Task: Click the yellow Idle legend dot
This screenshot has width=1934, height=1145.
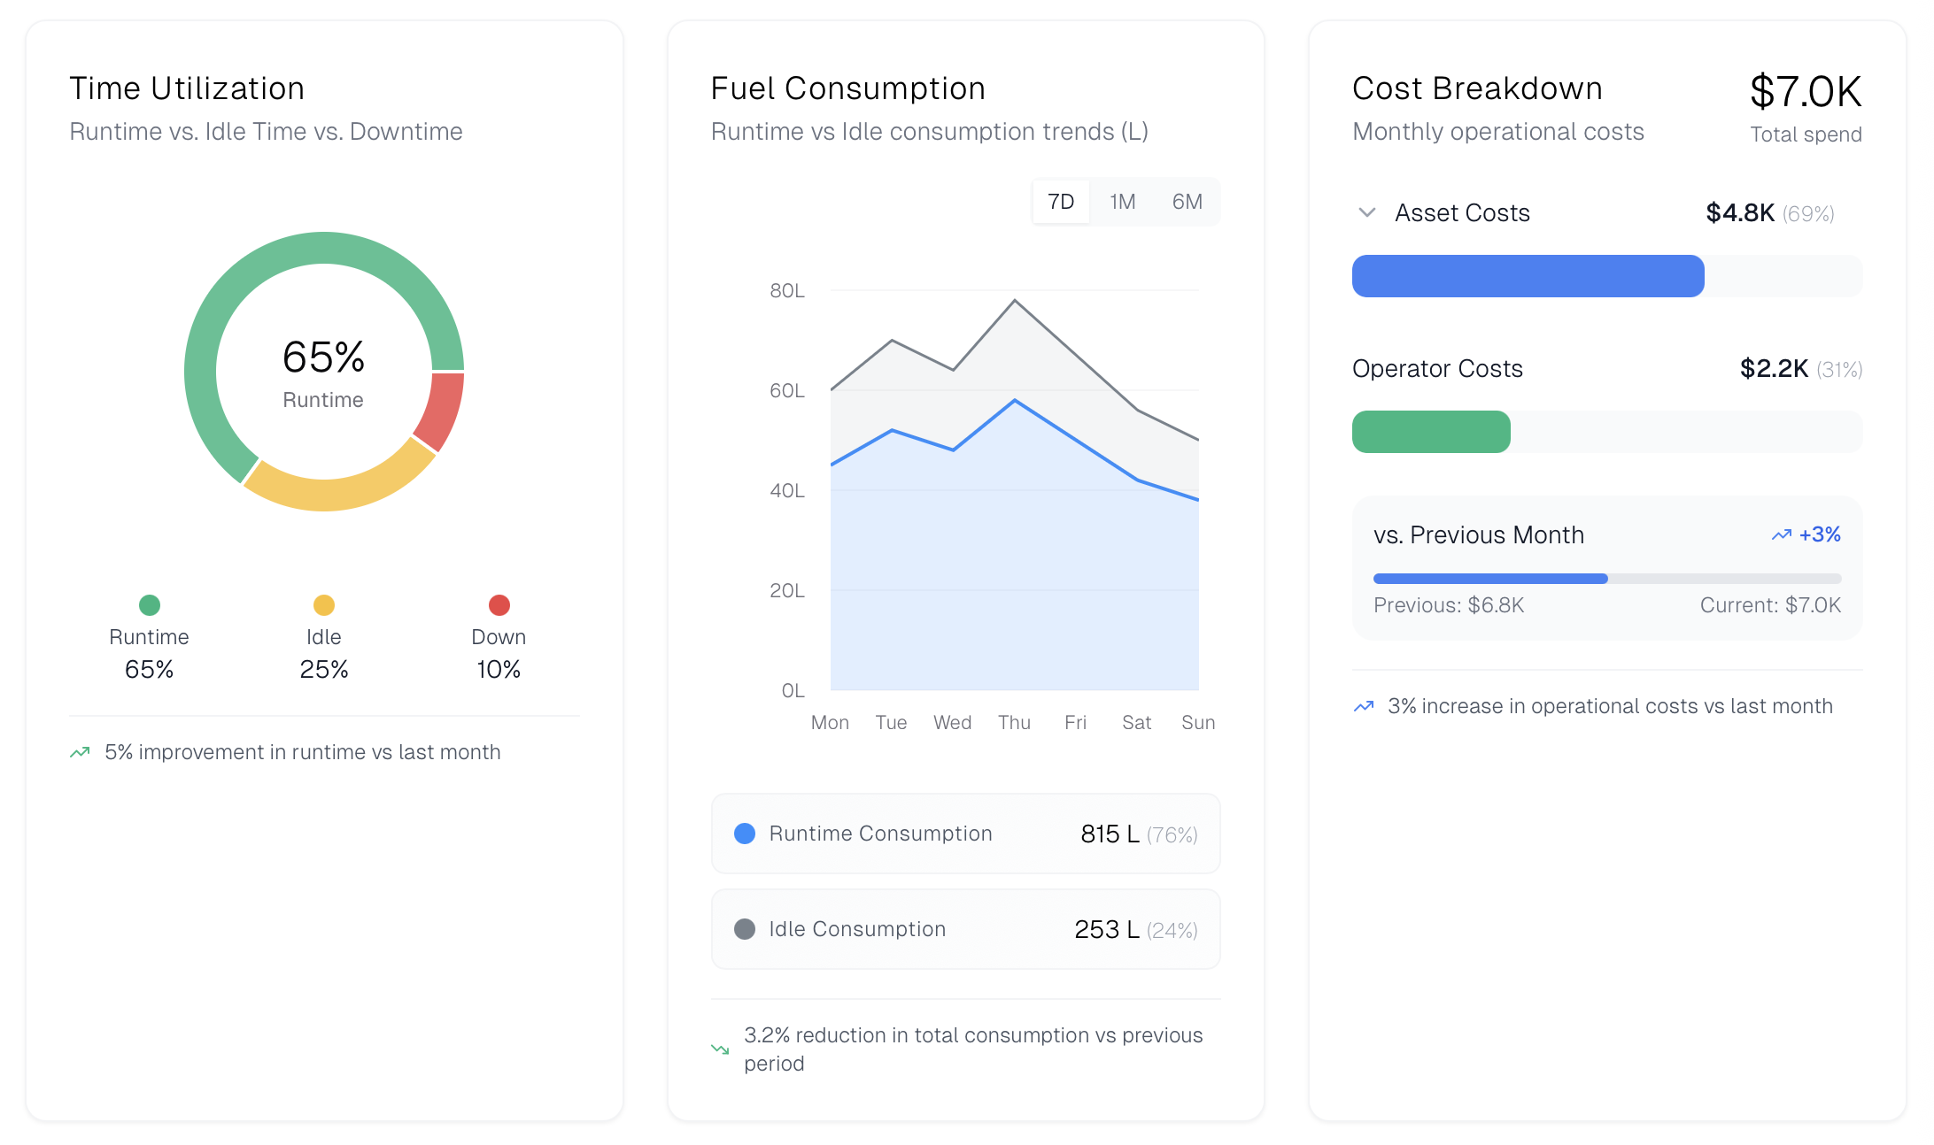Action: (324, 605)
